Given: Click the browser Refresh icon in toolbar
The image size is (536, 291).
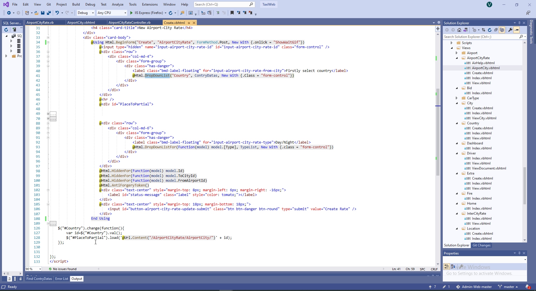Looking at the screenshot, I should pyautogui.click(x=171, y=13).
